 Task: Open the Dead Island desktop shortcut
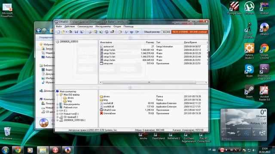[159, 136]
